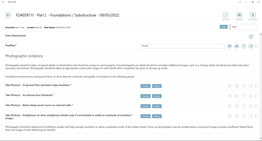Click the Form Attachments paperclip icon

(x=251, y=36)
